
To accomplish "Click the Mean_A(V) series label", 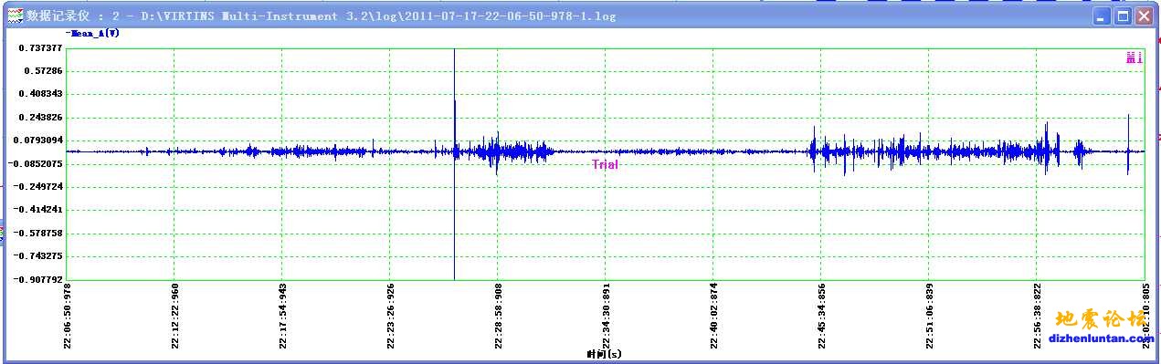I will 92,34.
